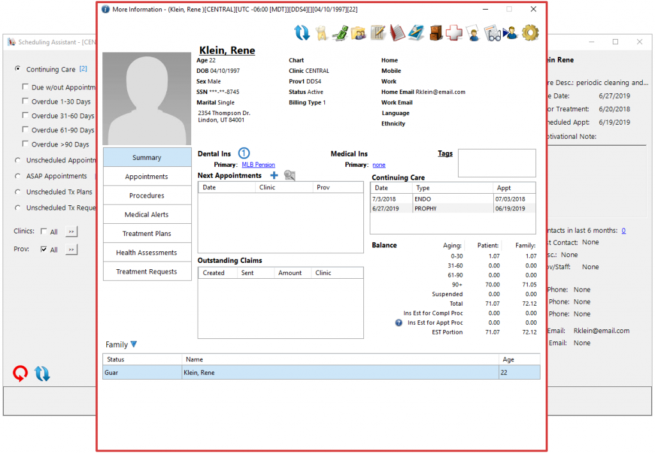Screen dimensions: 655x454
Task: Open the Clinics selection with the >> button
Action: 70,232
